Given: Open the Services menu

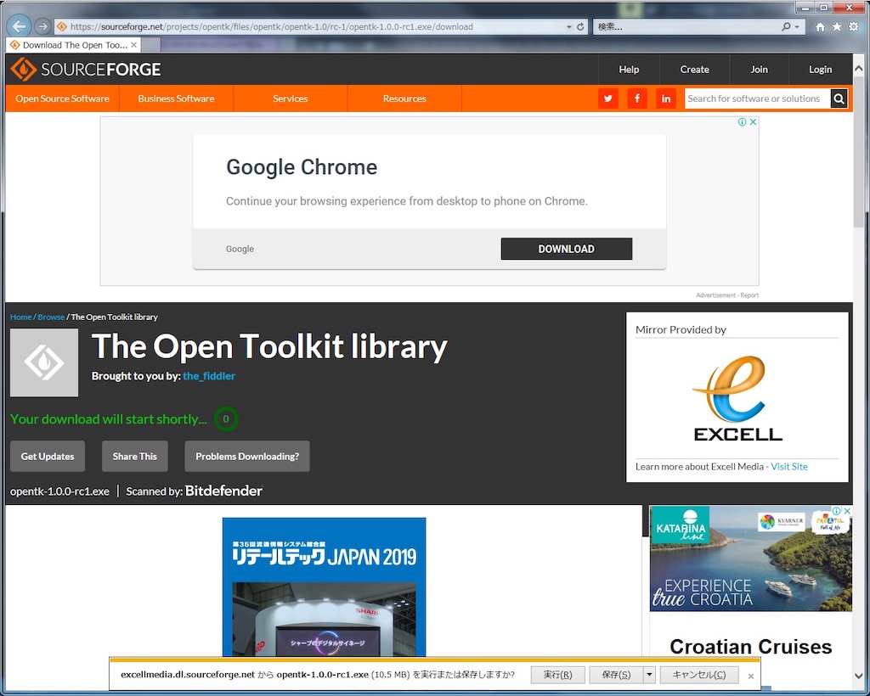Looking at the screenshot, I should pyautogui.click(x=291, y=98).
